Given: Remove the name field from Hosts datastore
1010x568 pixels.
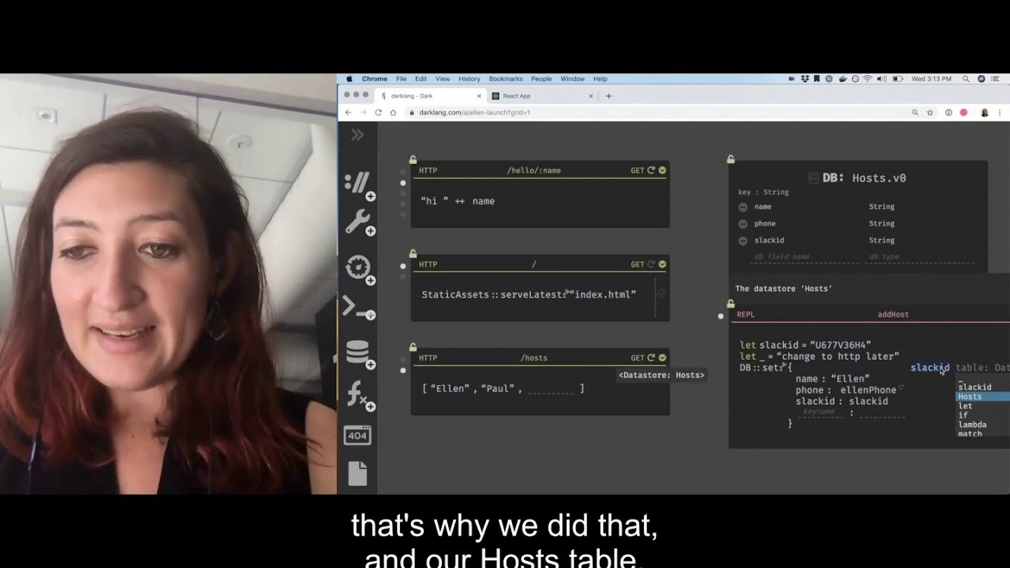Looking at the screenshot, I should (743, 207).
